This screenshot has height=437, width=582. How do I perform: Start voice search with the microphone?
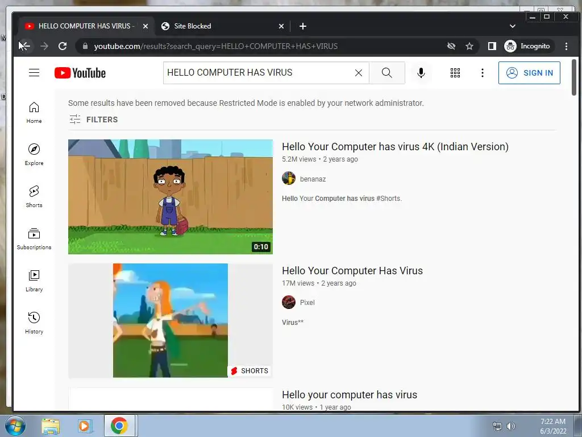[421, 73]
